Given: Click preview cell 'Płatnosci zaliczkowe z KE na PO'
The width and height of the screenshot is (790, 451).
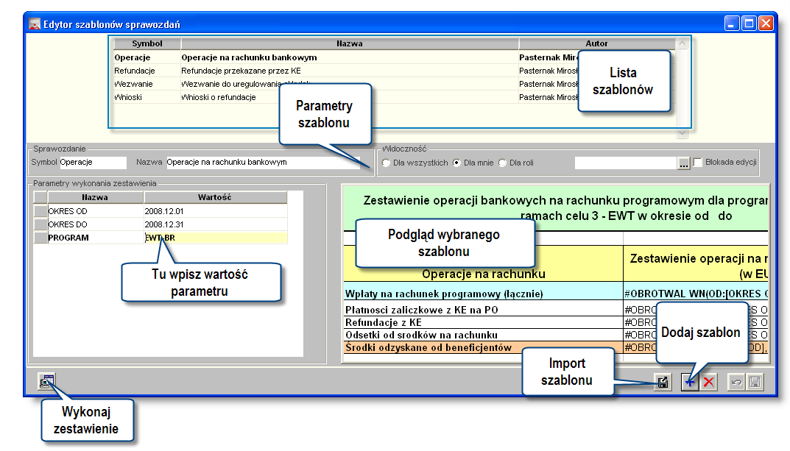Looking at the screenshot, I should pos(483,310).
